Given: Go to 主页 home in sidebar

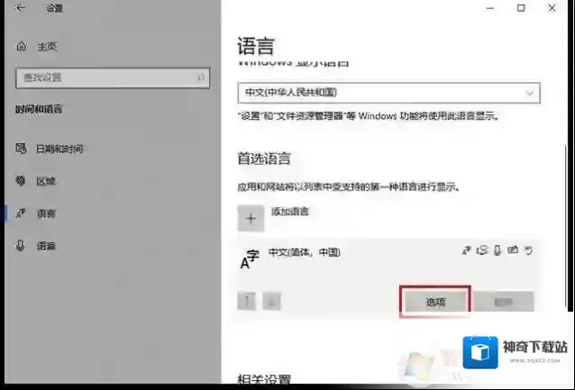Looking at the screenshot, I should [46, 47].
